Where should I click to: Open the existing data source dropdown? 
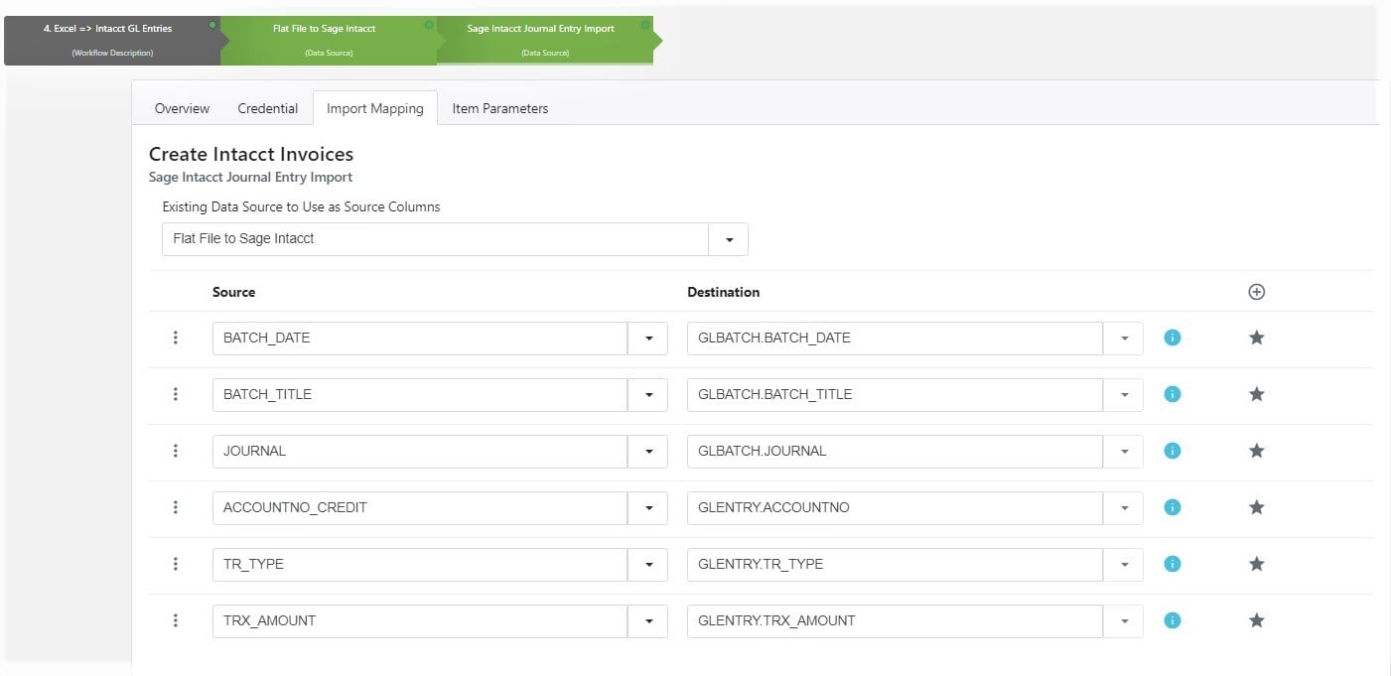730,238
